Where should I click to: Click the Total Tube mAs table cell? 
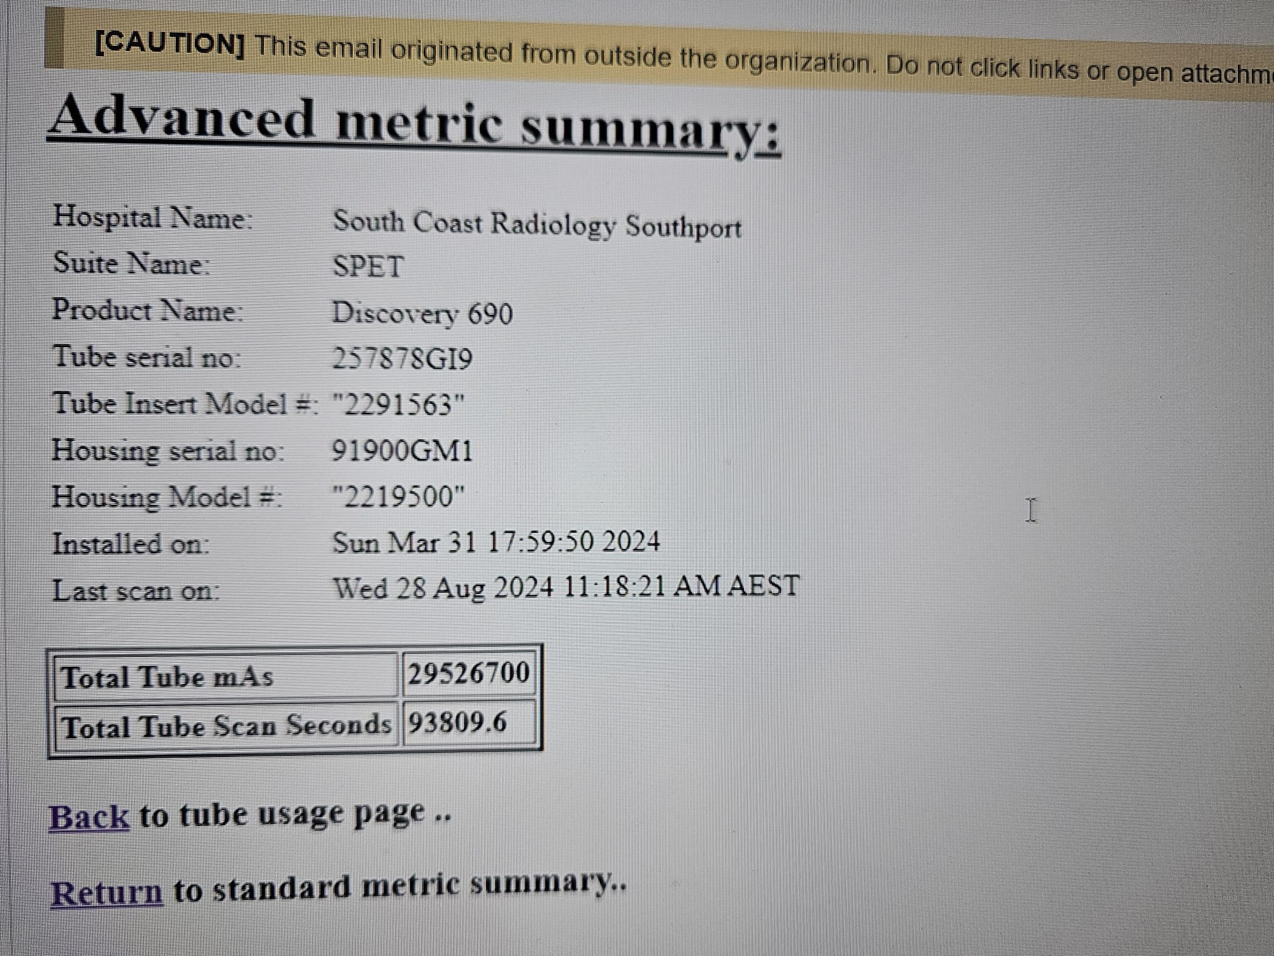[227, 676]
